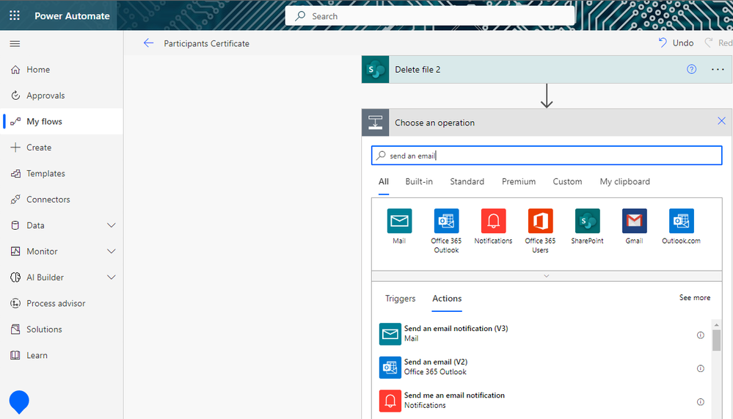Click the top Search box

(430, 16)
